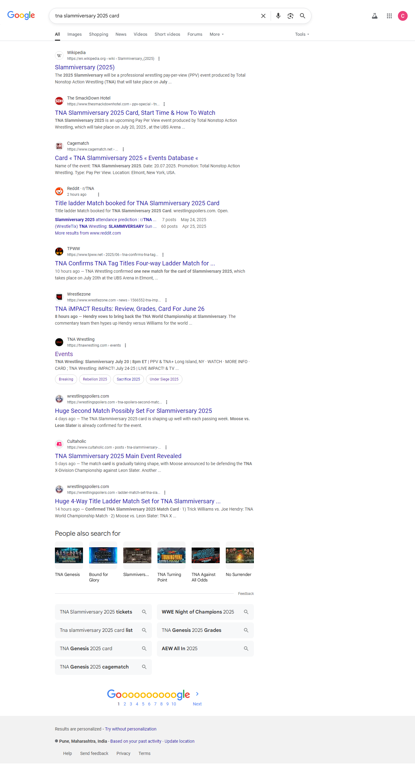The image size is (415, 765).
Task: Open search by image (Lens) icon
Action: point(290,16)
